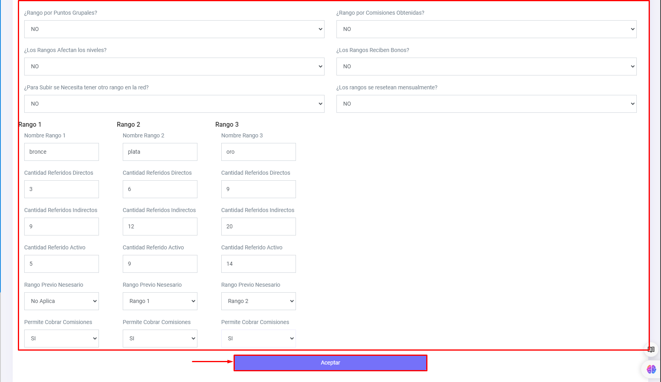Click the open book reader icon
The image size is (661, 382).
click(651, 349)
